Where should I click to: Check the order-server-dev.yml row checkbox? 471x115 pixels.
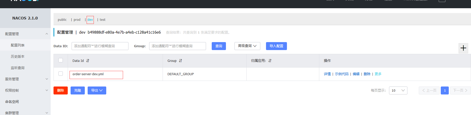61,73
